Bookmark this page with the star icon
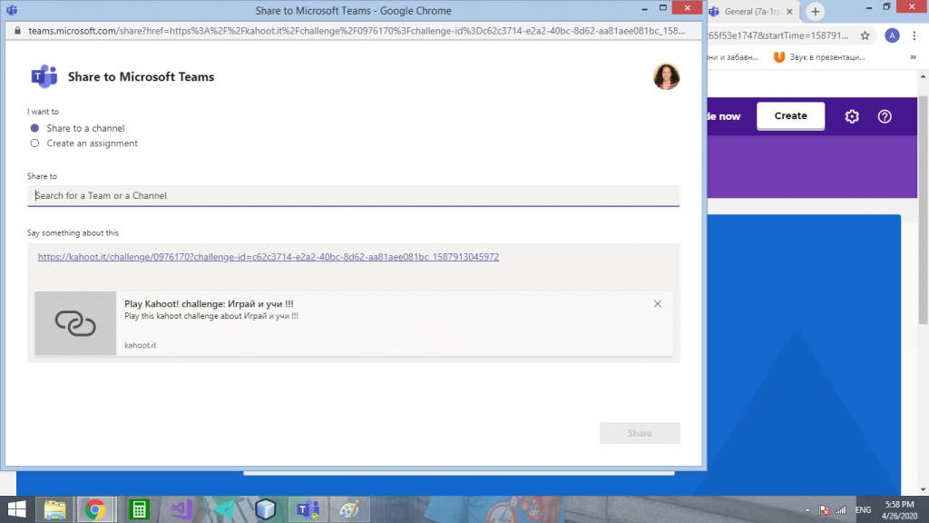The height and width of the screenshot is (523, 929). [x=865, y=35]
